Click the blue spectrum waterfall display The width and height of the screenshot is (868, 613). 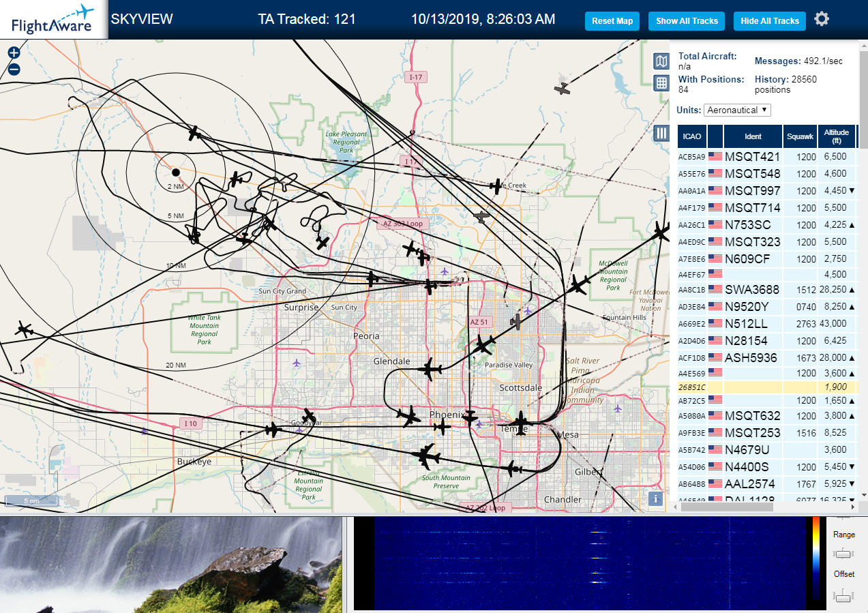click(590, 563)
